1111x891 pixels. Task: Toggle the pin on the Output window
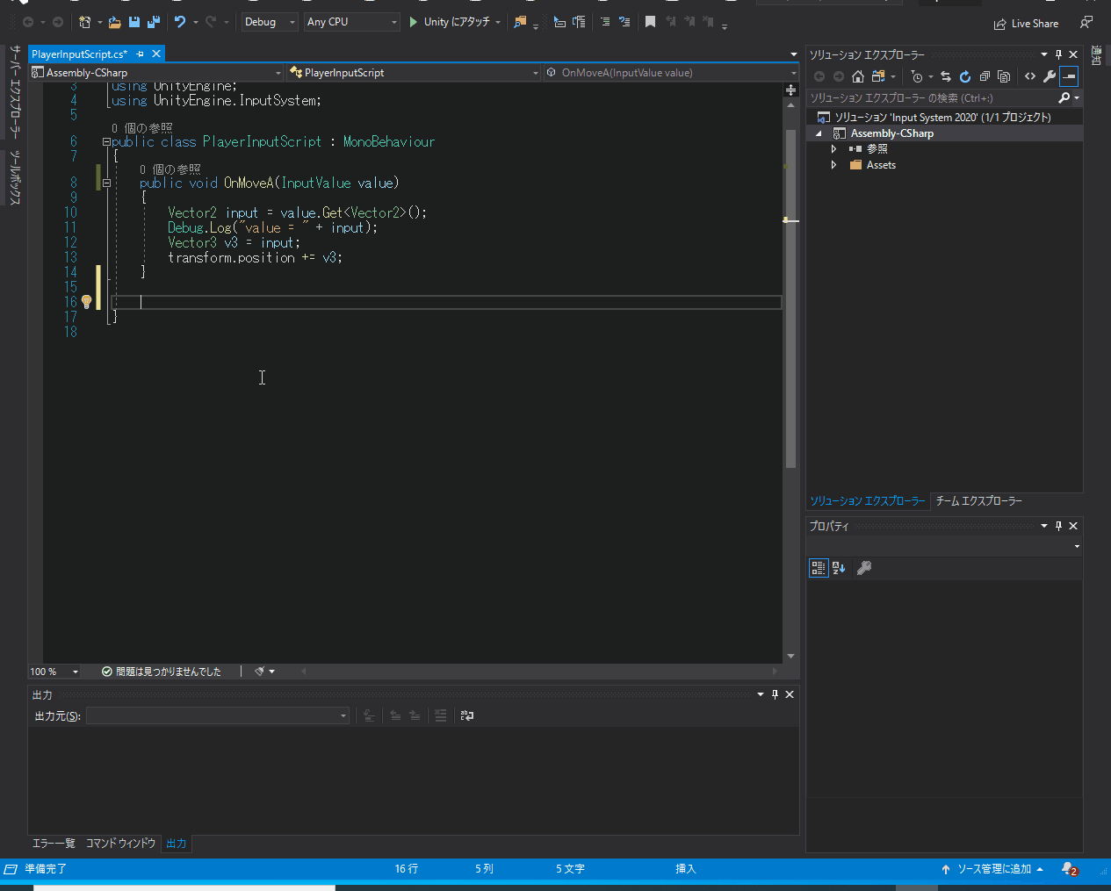[774, 693]
